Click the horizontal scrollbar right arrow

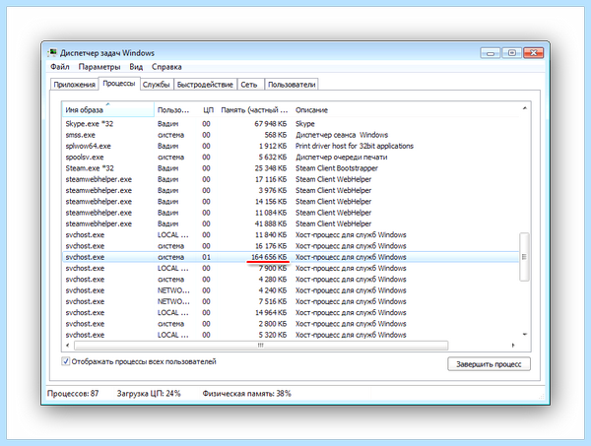(x=513, y=345)
